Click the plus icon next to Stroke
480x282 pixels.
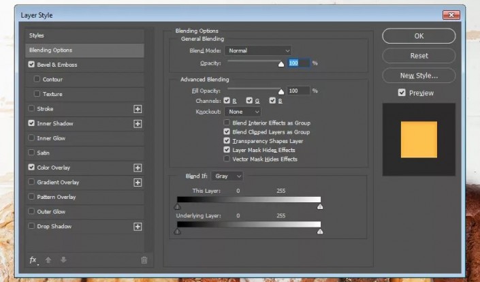click(138, 109)
